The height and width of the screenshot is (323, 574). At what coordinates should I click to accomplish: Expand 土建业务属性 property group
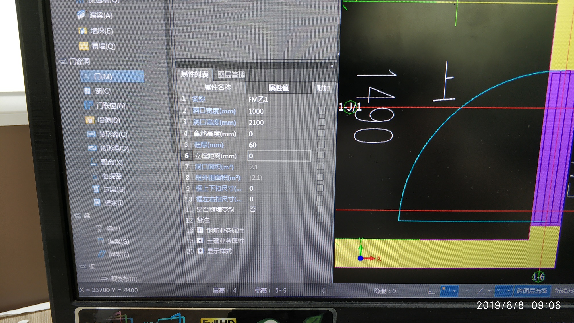200,241
